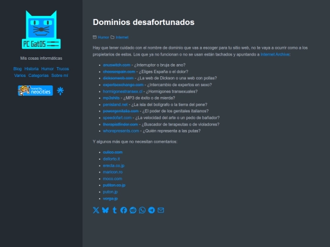Open the maricon.ro link
This screenshot has height=247, width=330.
coord(112,172)
